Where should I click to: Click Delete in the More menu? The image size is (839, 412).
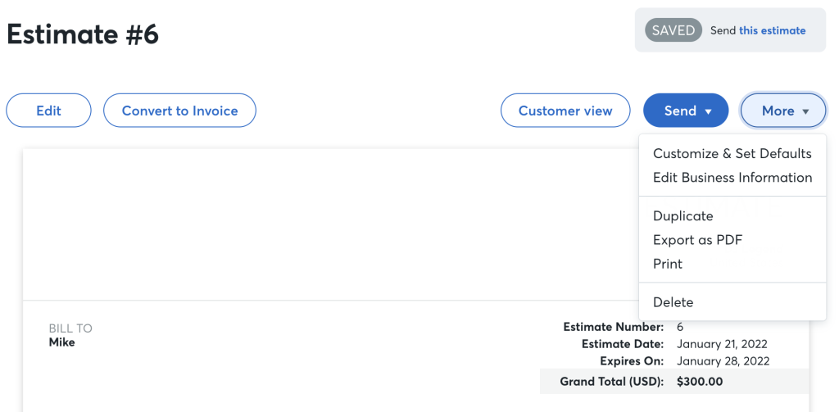[673, 302]
